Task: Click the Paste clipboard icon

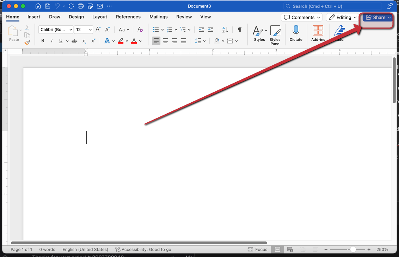Action: [13, 31]
